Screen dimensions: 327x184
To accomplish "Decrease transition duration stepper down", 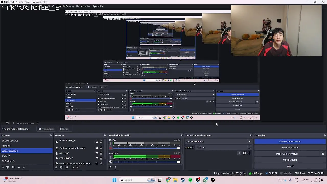I will click(250, 149).
